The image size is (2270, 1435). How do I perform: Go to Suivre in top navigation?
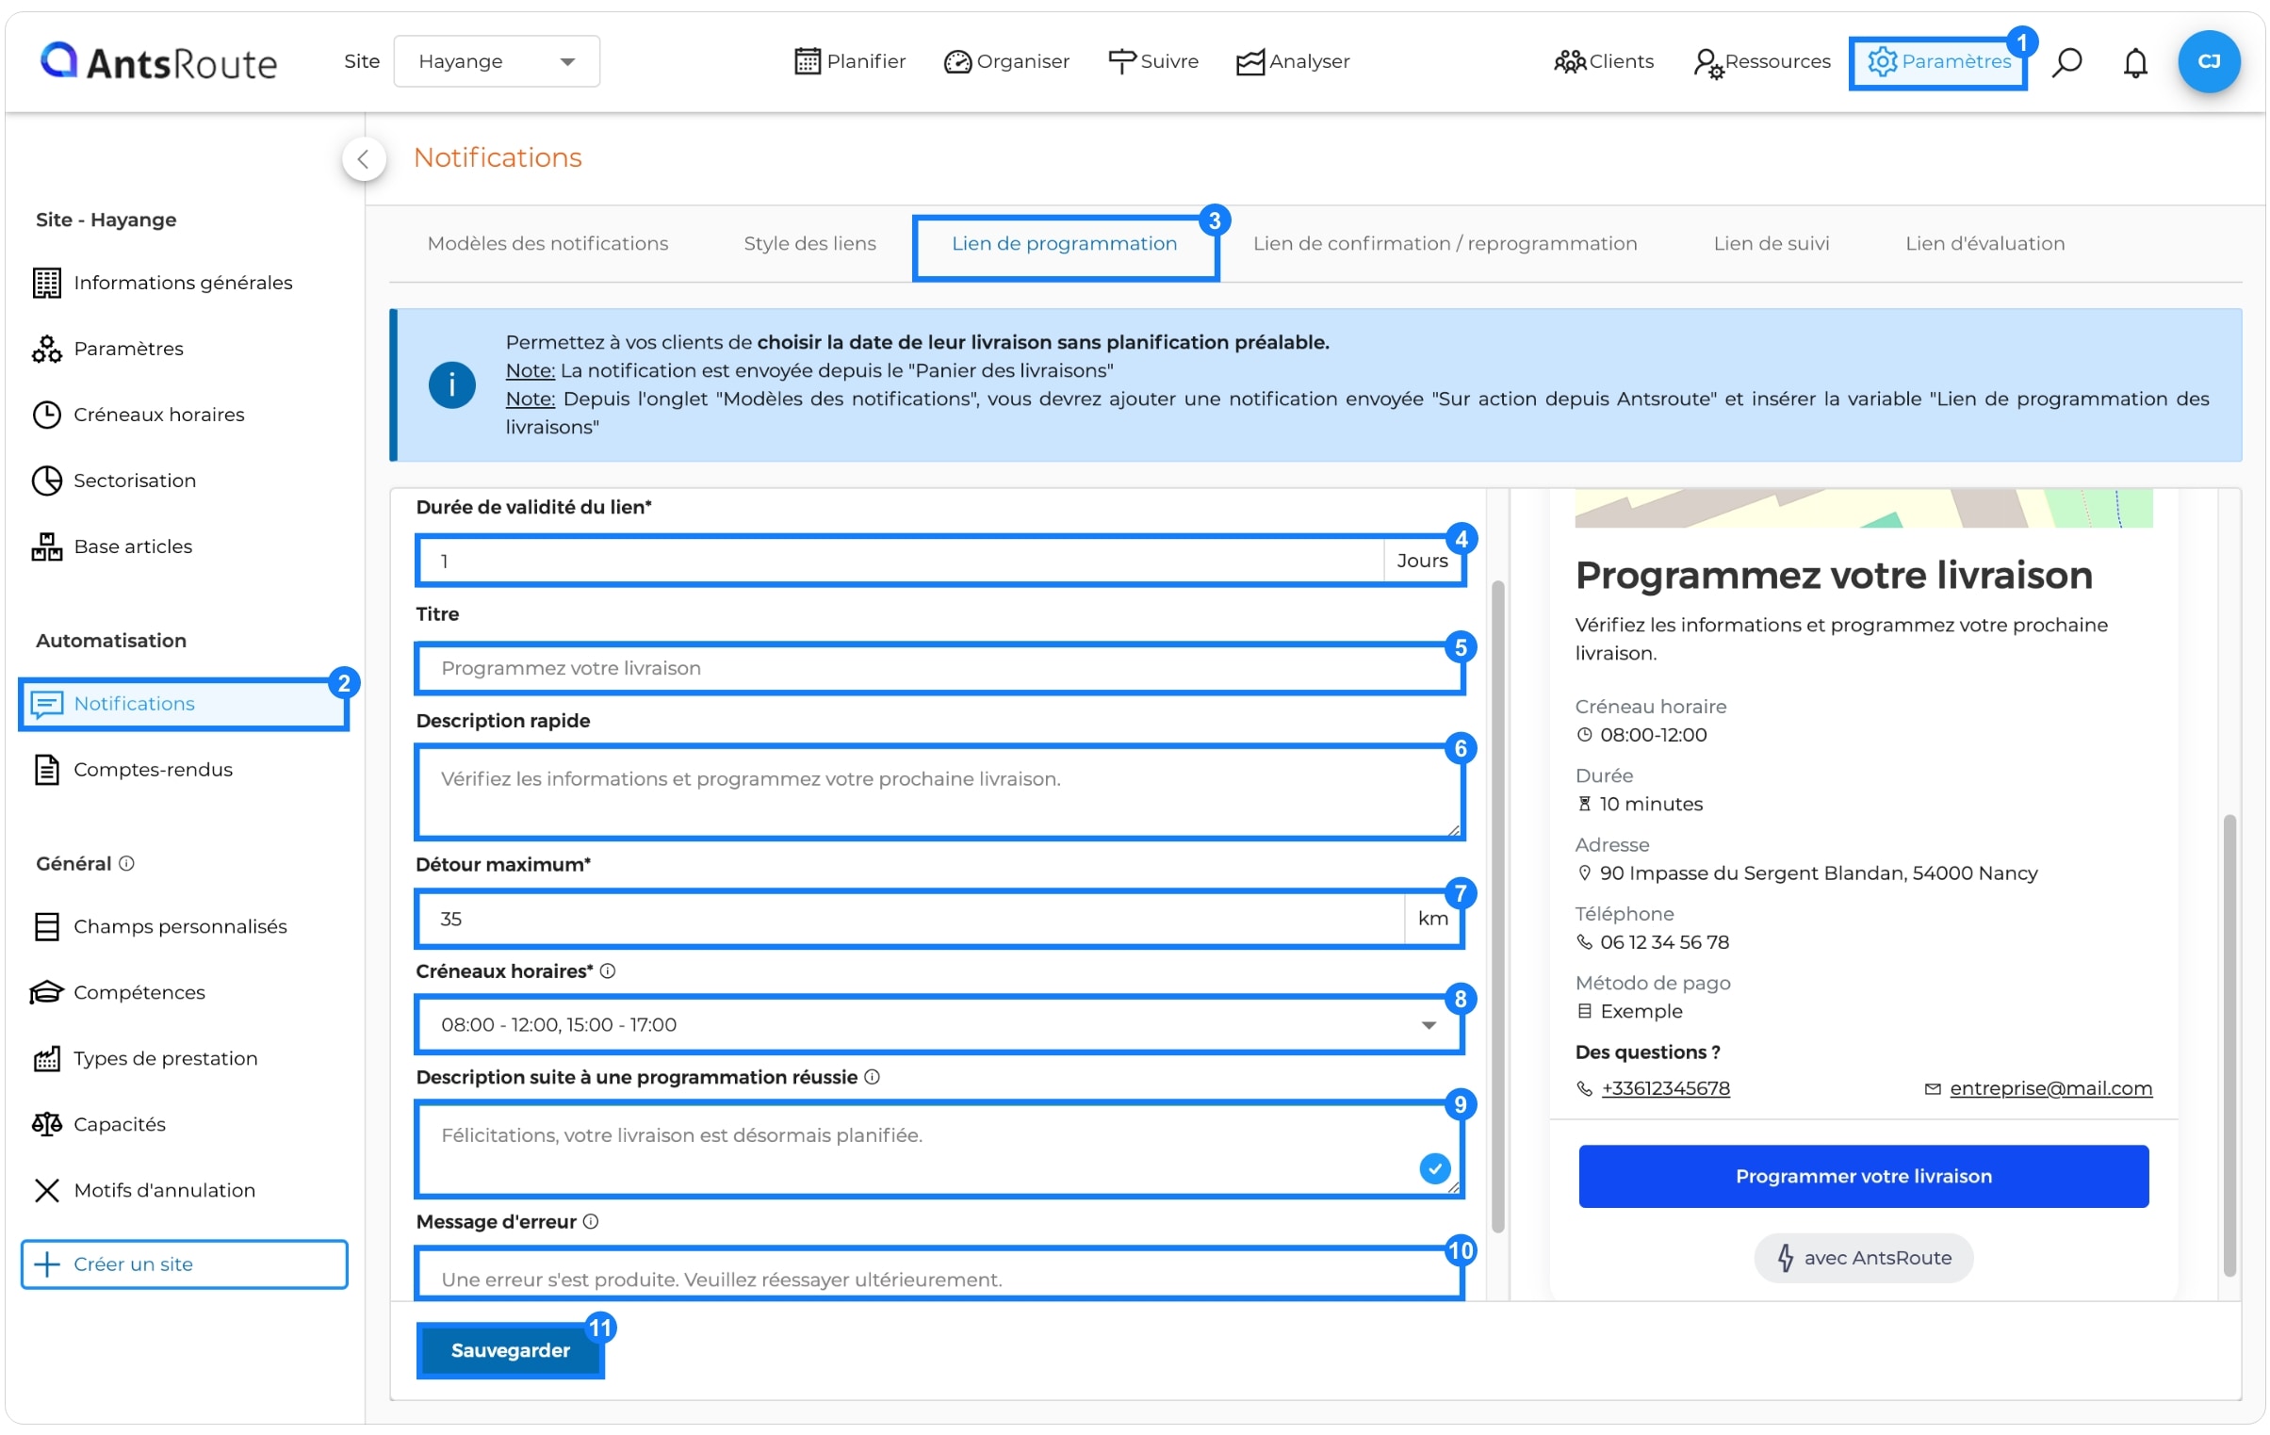pyautogui.click(x=1153, y=61)
